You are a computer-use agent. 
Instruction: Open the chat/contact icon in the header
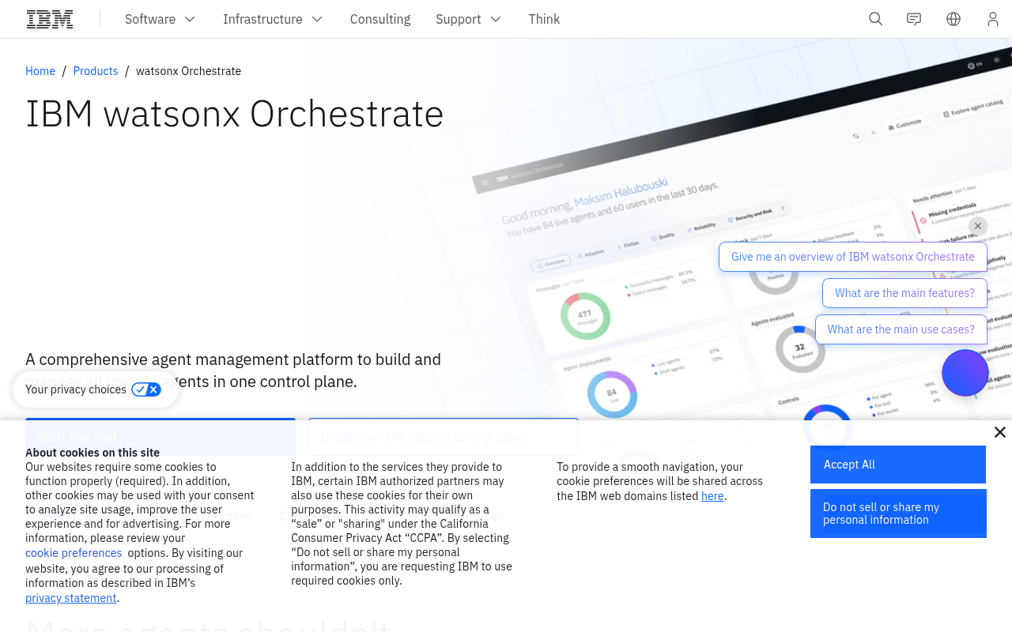[914, 19]
